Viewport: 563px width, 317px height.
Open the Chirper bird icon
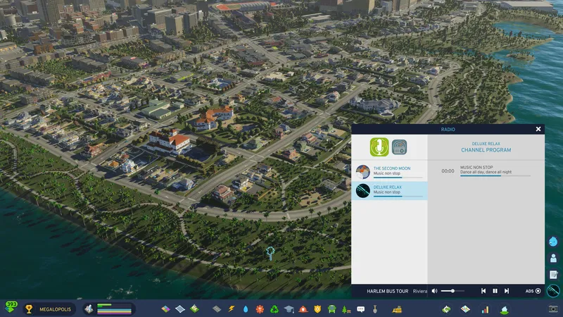(553, 241)
